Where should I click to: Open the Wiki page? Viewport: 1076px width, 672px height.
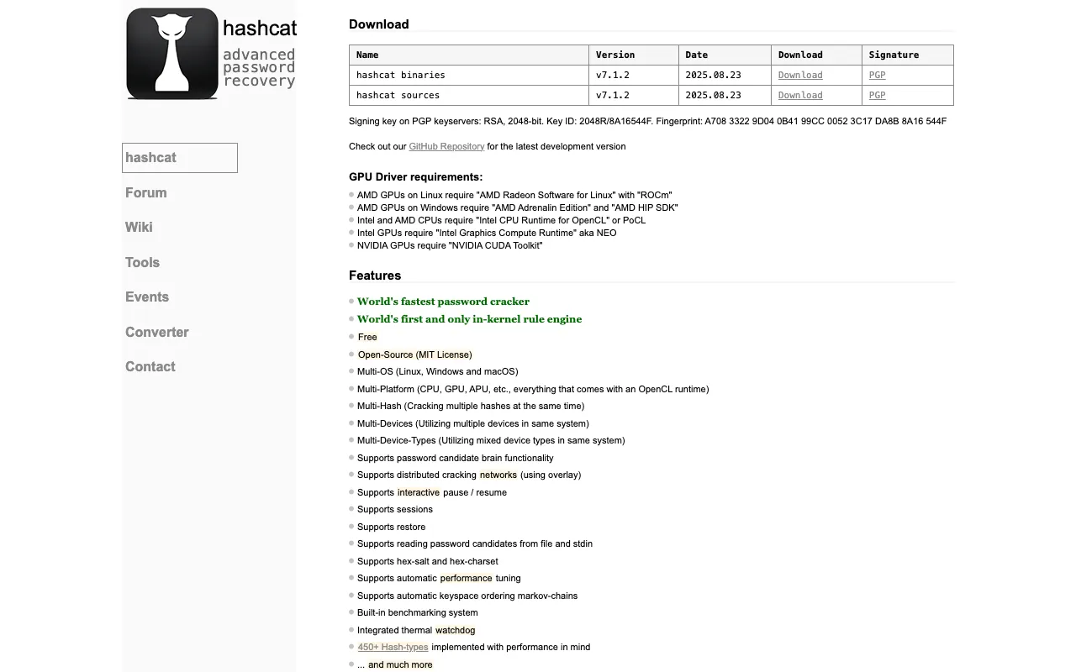click(139, 227)
